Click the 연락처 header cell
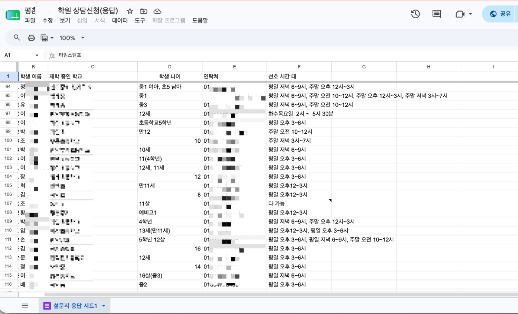 coord(234,76)
